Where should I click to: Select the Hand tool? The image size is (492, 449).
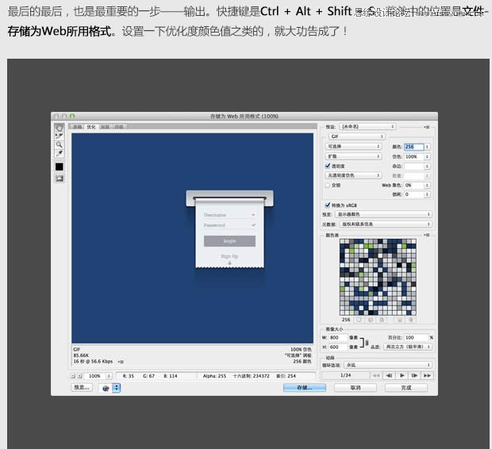(x=60, y=128)
